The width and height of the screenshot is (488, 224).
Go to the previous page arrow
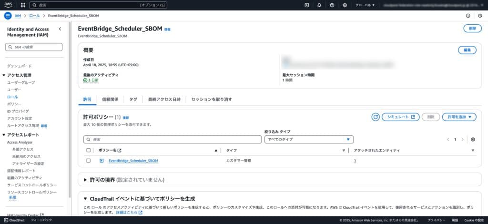(x=448, y=139)
